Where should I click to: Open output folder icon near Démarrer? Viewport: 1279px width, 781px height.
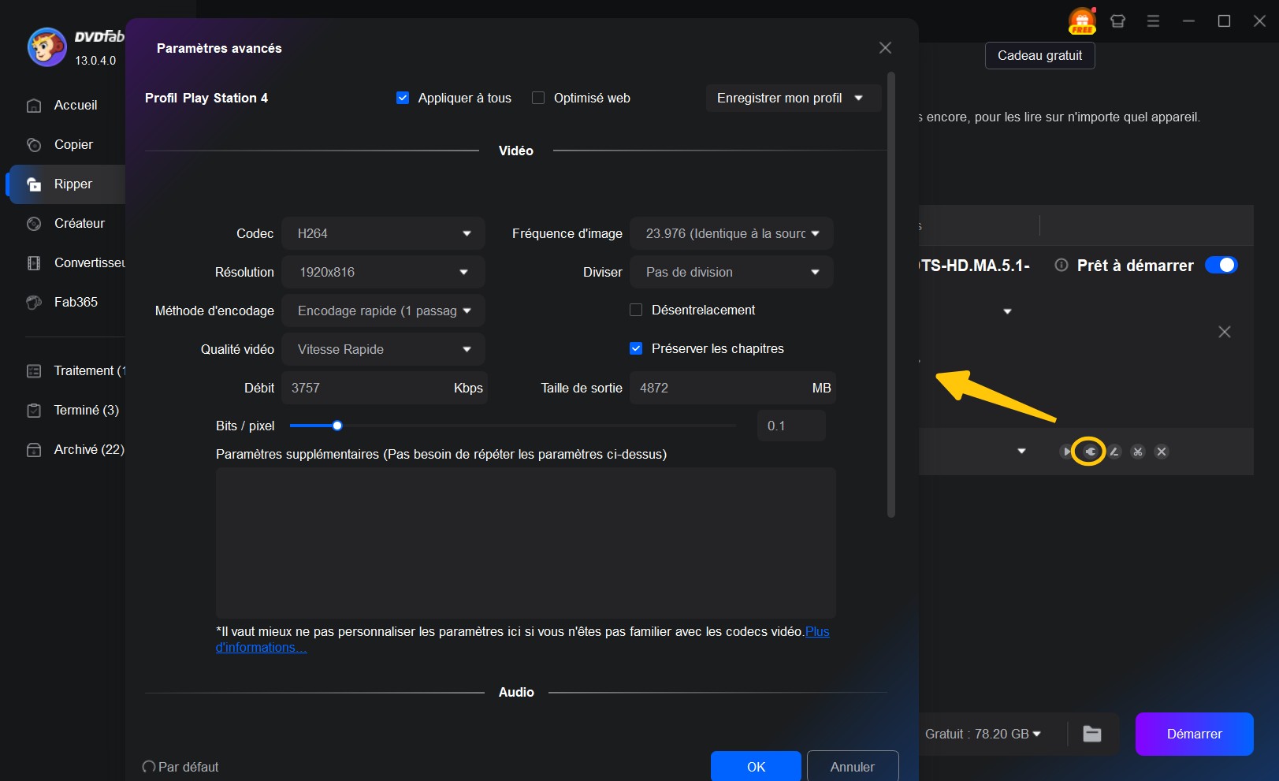coord(1092,734)
